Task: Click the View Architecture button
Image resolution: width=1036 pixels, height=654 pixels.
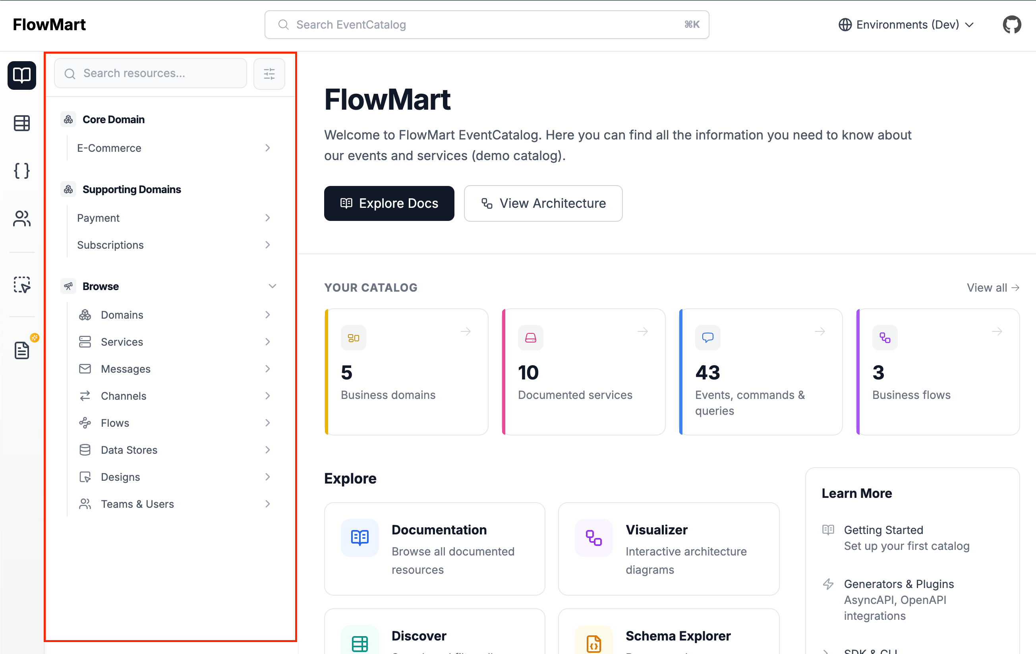Action: pyautogui.click(x=543, y=203)
